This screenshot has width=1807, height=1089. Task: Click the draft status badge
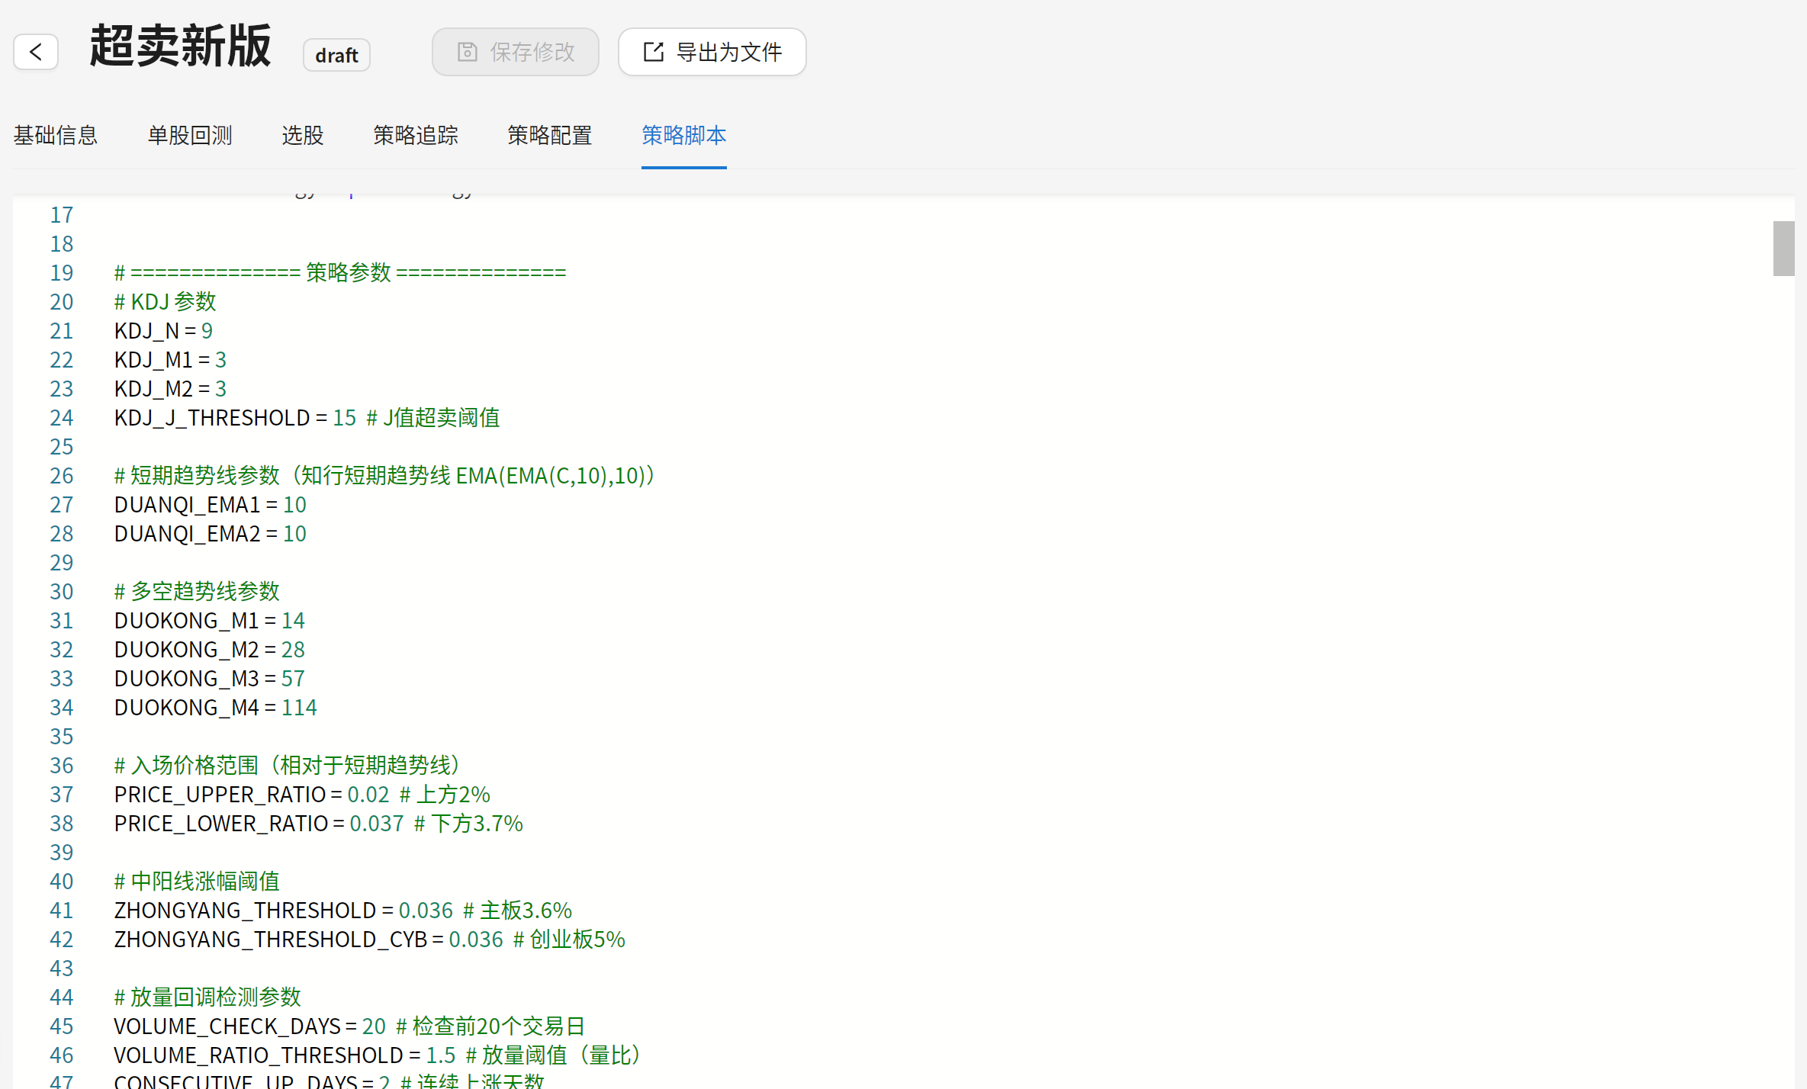click(x=336, y=54)
